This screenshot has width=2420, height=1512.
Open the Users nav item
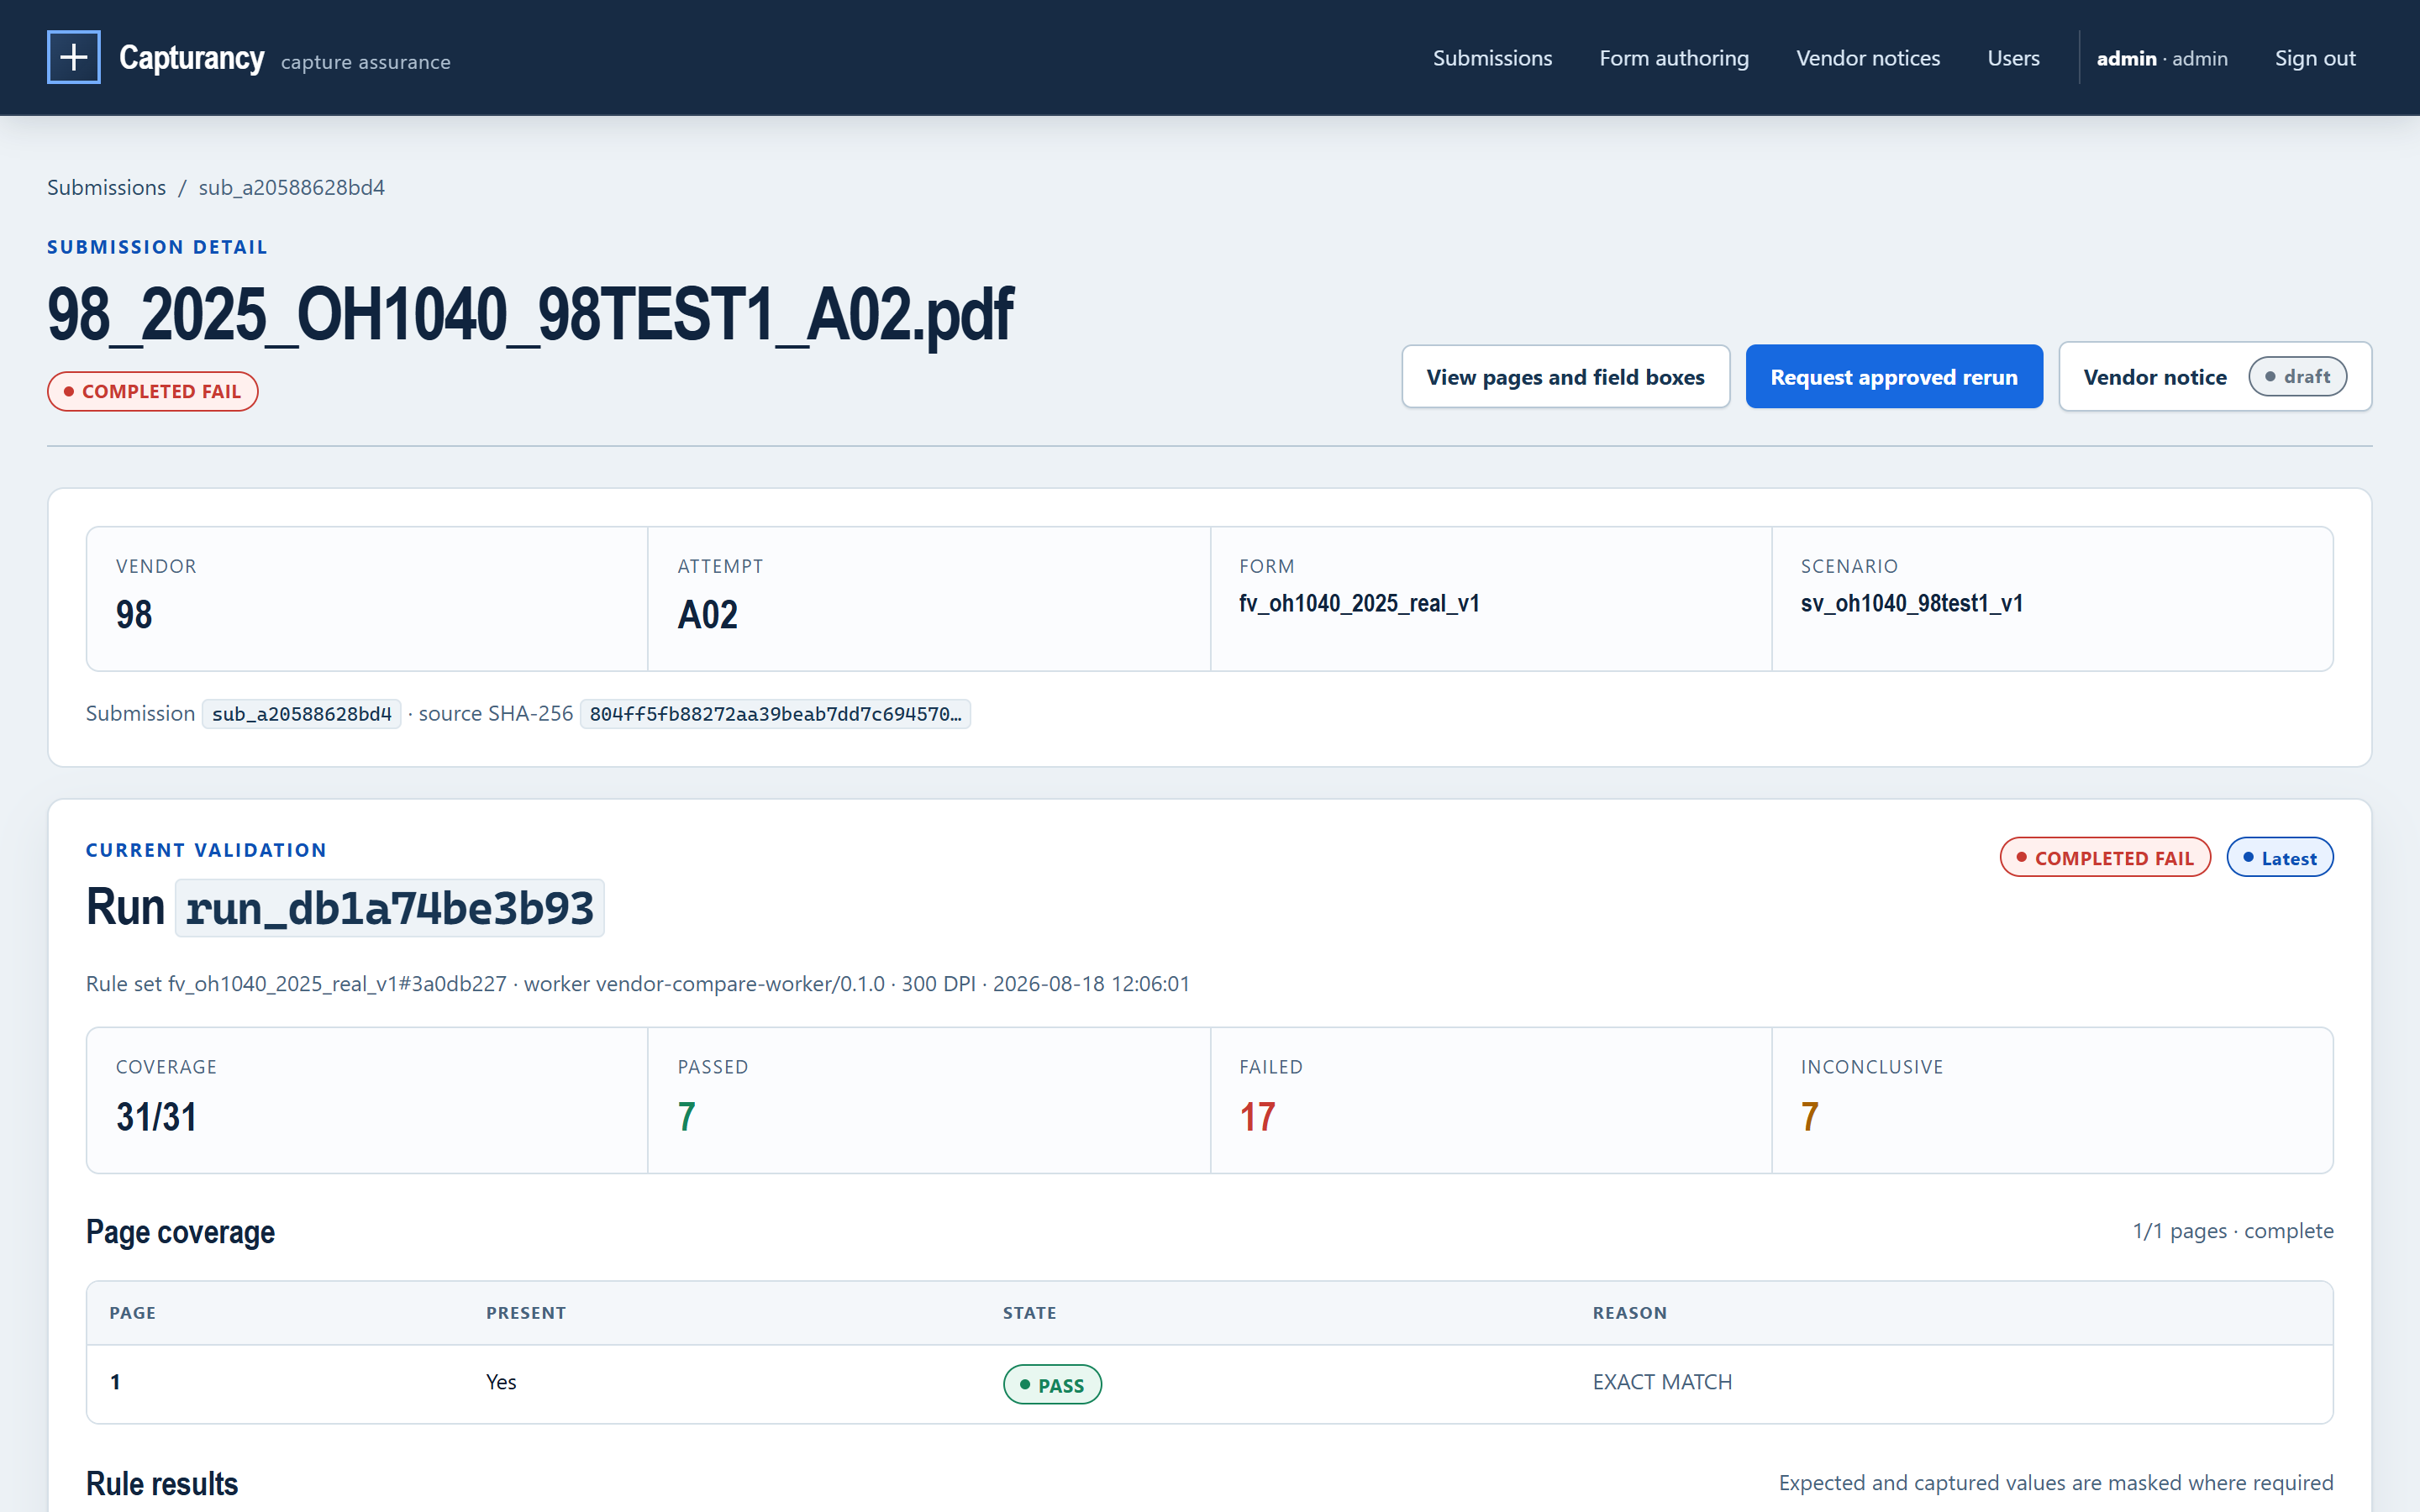(x=2013, y=58)
